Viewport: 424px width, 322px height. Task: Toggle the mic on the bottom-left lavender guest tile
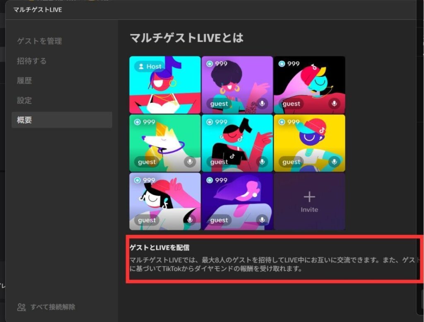click(190, 220)
